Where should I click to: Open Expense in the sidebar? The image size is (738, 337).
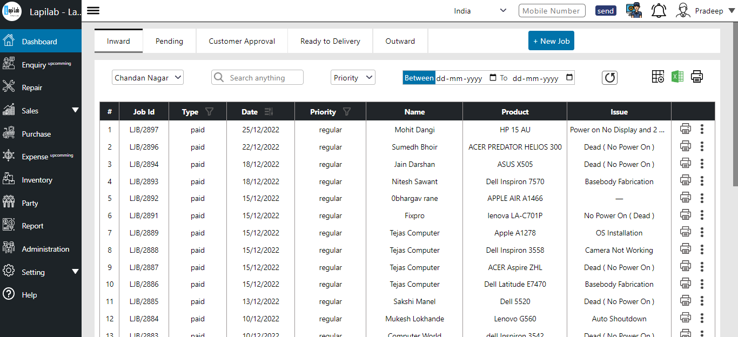(41, 157)
